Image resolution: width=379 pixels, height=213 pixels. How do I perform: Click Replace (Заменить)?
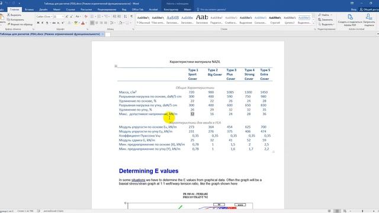tap(326, 20)
